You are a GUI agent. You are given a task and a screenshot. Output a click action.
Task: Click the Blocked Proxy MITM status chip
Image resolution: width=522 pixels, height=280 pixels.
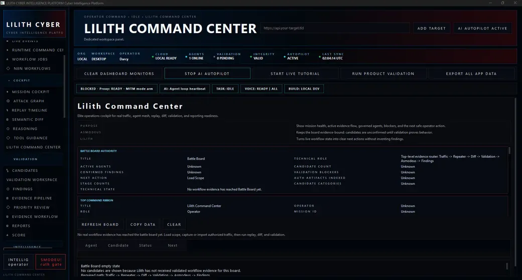tap(117, 89)
